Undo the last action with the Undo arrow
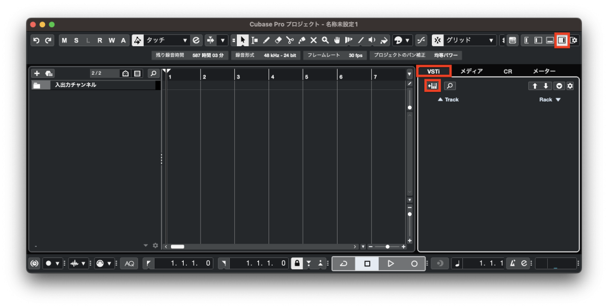 37,41
